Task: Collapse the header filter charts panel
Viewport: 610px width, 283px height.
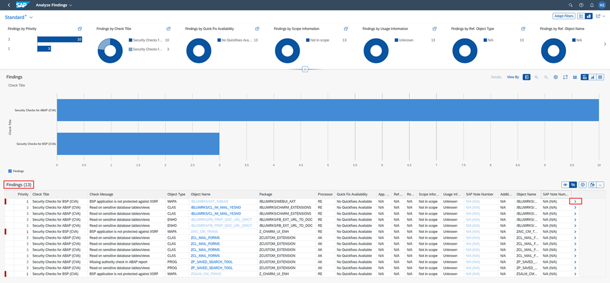Action: [x=305, y=69]
